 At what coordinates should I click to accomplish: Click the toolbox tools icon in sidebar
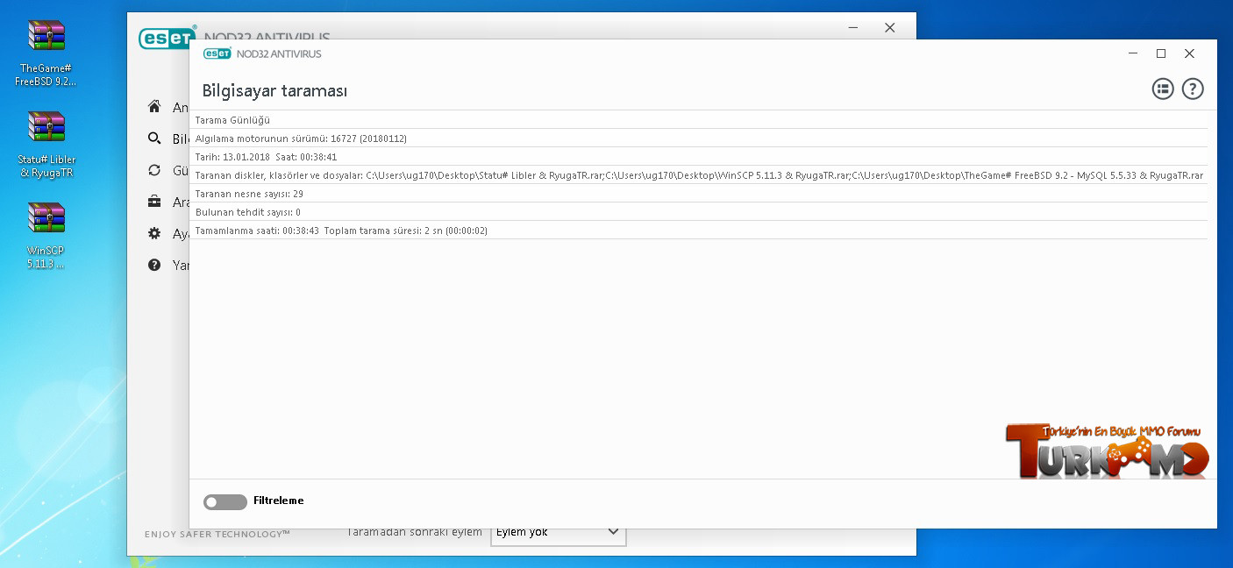154,202
